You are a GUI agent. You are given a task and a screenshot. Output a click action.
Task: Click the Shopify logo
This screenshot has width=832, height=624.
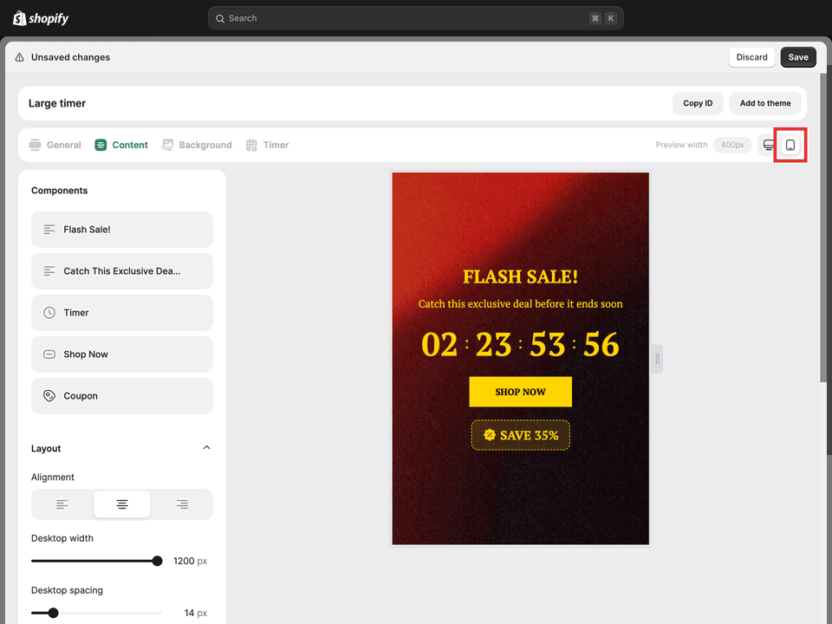pos(40,17)
